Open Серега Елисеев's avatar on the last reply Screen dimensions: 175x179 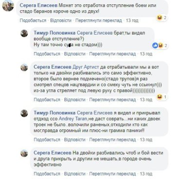click(x=24, y=153)
